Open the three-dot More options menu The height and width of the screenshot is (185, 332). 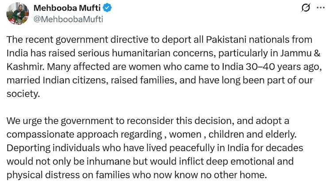tap(320, 8)
